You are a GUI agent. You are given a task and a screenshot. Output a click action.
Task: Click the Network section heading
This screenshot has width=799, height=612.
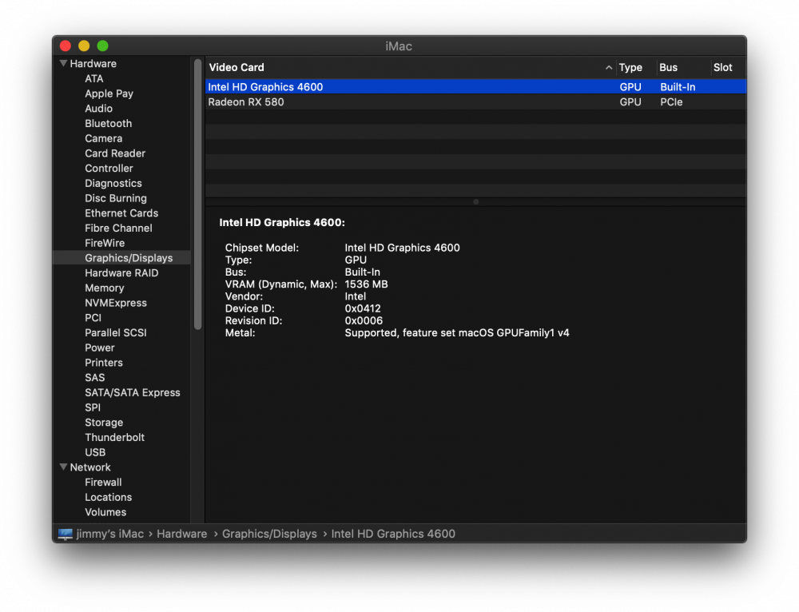[x=90, y=467]
